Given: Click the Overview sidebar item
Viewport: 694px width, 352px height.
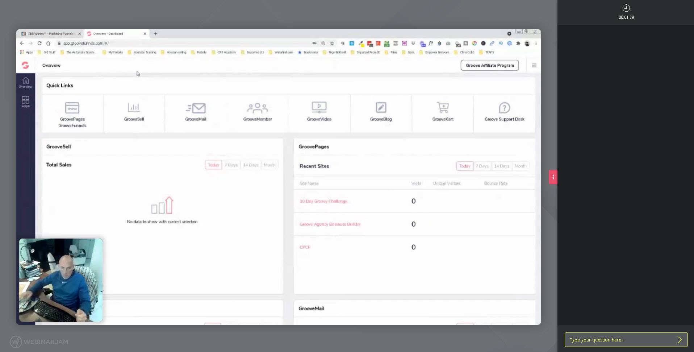Looking at the screenshot, I should point(25,82).
